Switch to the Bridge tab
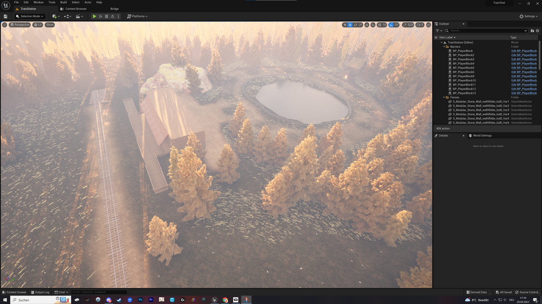Viewport: 542px width, 304px height. pos(115,9)
